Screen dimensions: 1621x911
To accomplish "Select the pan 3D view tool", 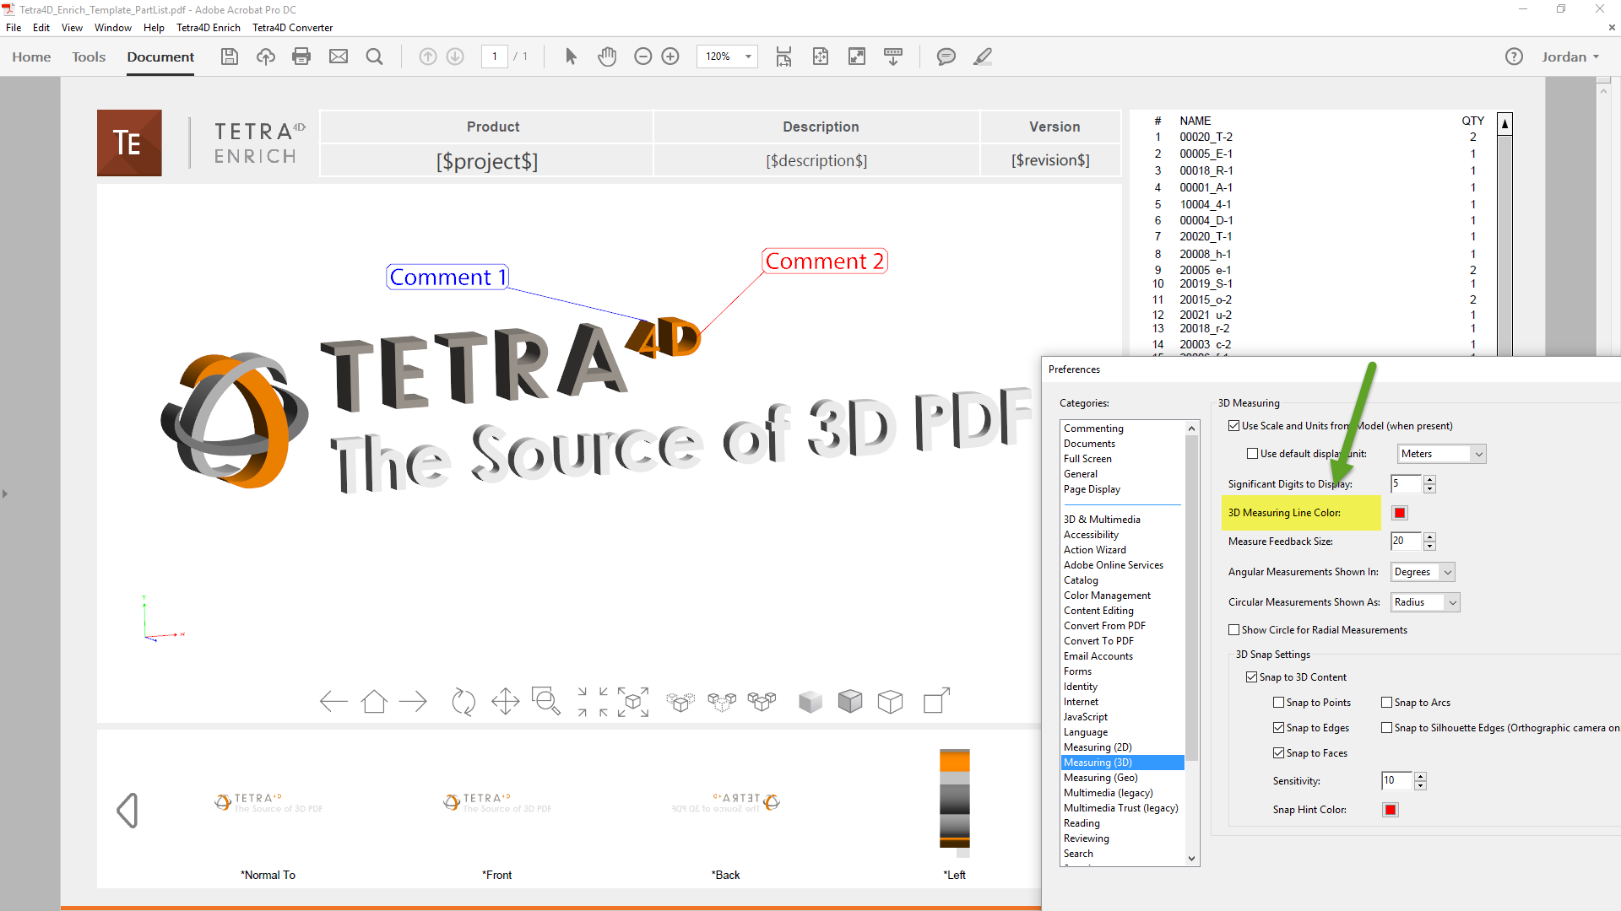I will coord(506,702).
